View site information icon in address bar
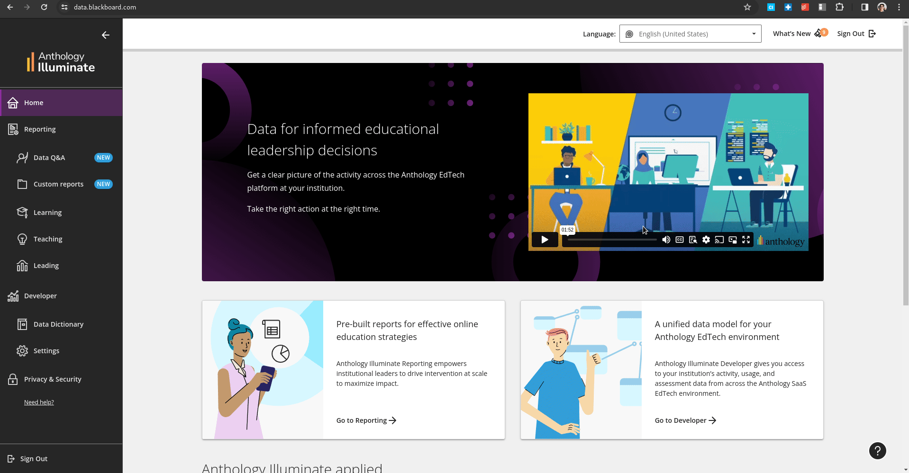This screenshot has height=473, width=909. tap(64, 7)
